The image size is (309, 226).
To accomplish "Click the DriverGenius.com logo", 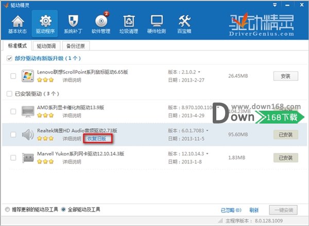I will (x=262, y=24).
